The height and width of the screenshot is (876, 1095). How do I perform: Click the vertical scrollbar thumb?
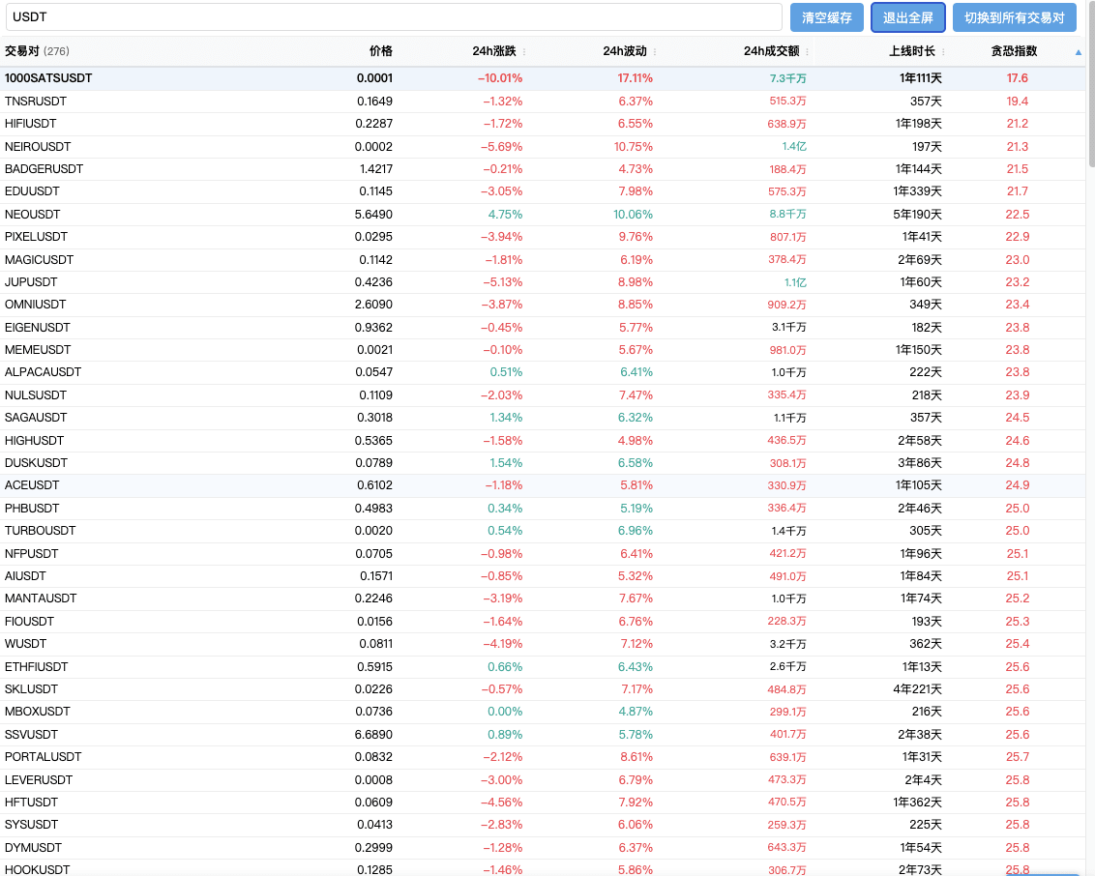point(1091,84)
